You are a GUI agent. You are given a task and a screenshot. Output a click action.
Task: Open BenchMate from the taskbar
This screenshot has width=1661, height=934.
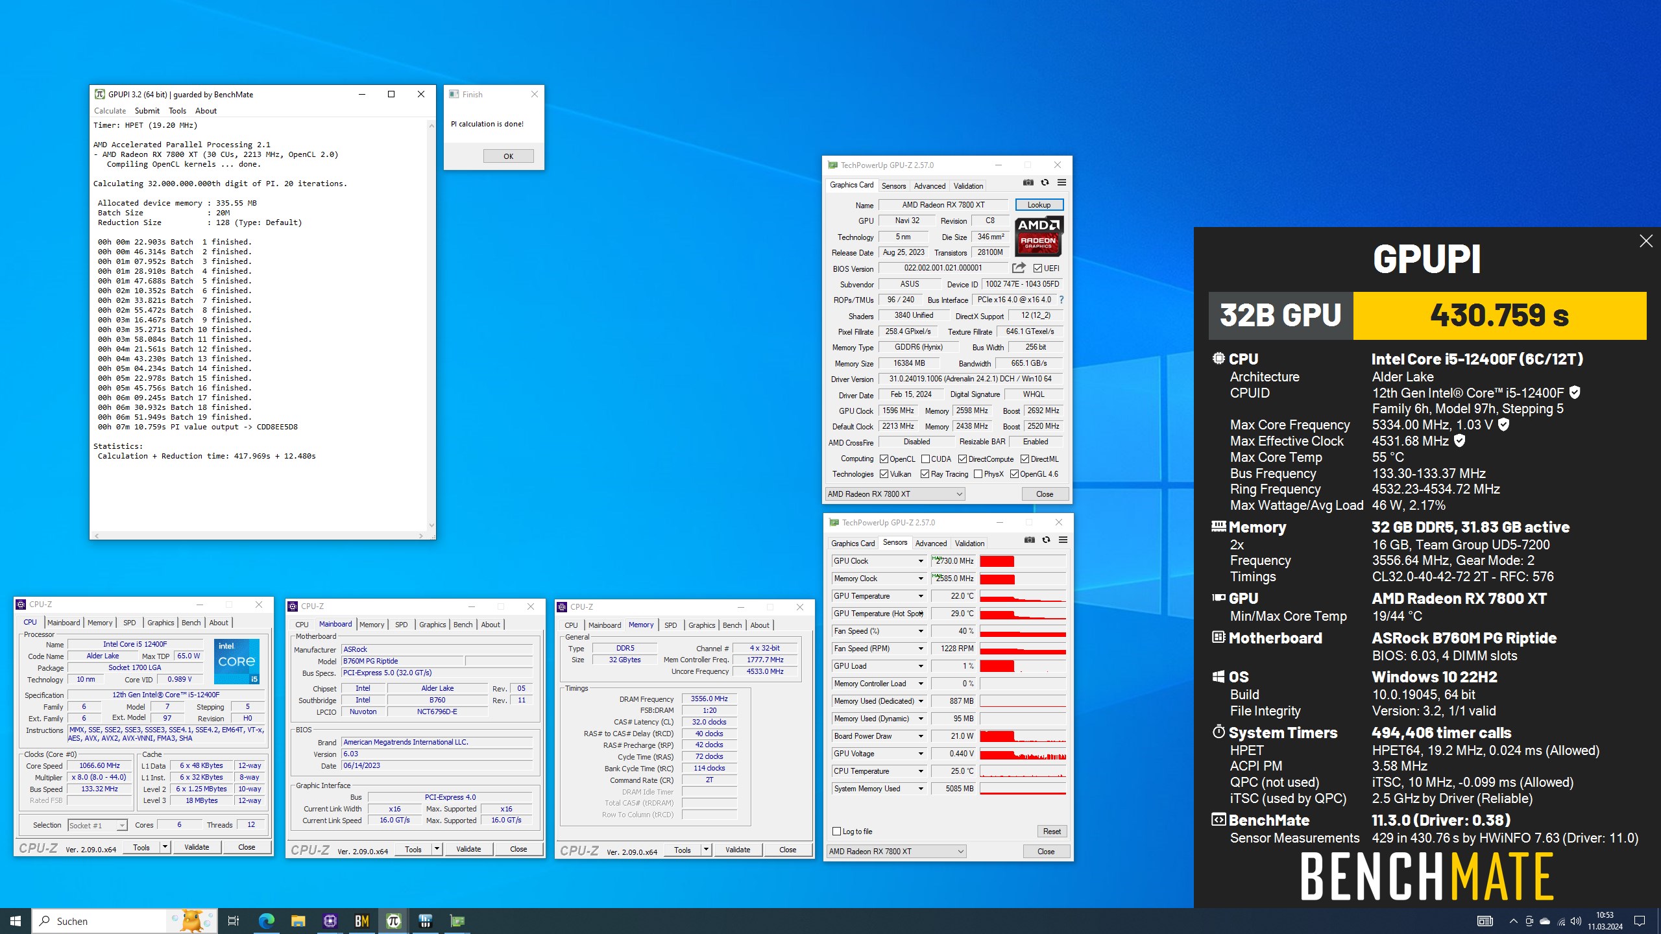point(361,921)
